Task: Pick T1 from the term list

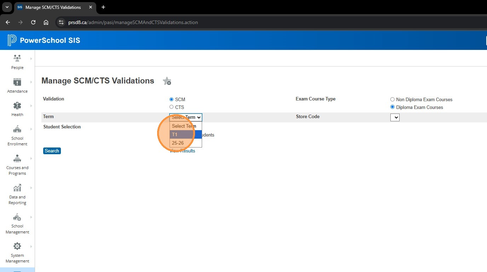Action: pos(186,134)
